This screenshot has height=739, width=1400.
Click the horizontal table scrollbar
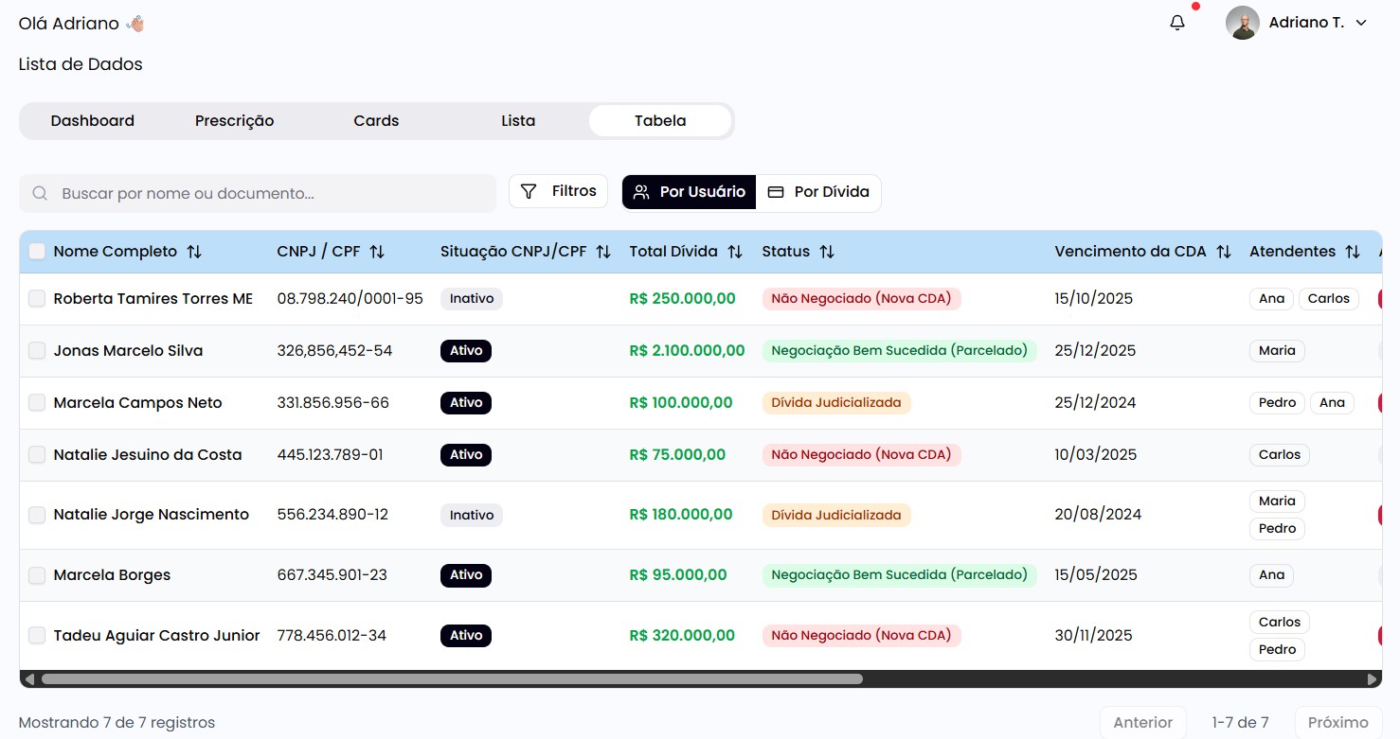pyautogui.click(x=452, y=678)
